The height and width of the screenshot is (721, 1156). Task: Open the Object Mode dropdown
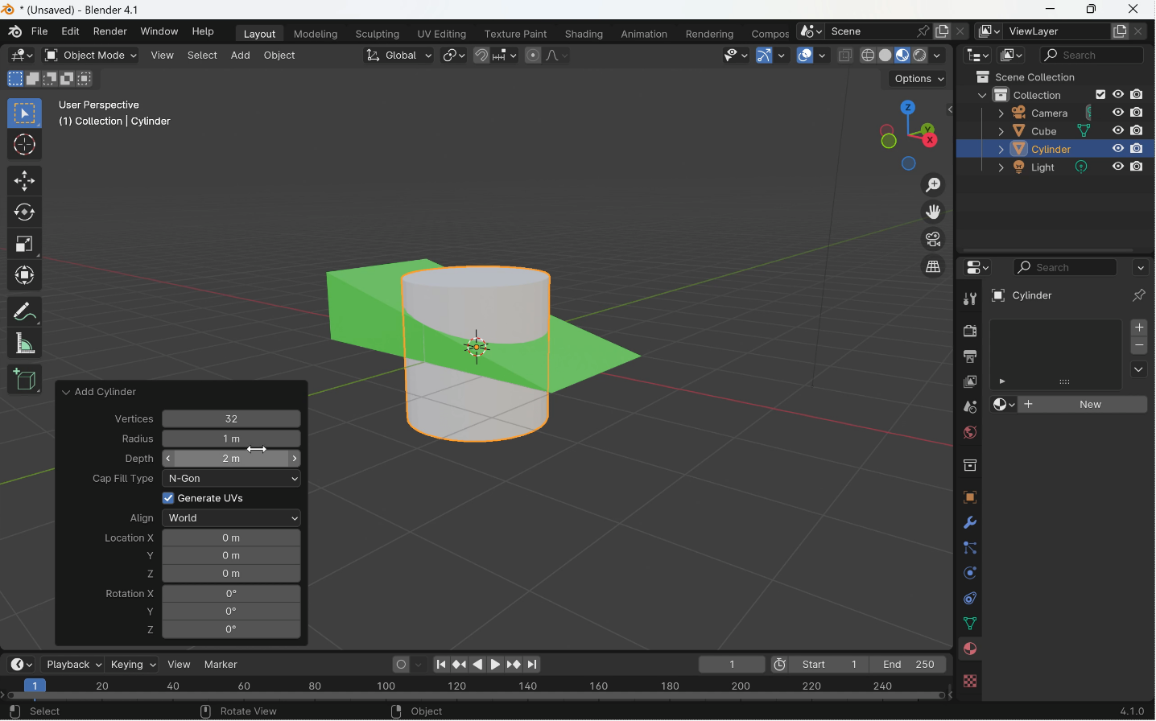tap(91, 56)
